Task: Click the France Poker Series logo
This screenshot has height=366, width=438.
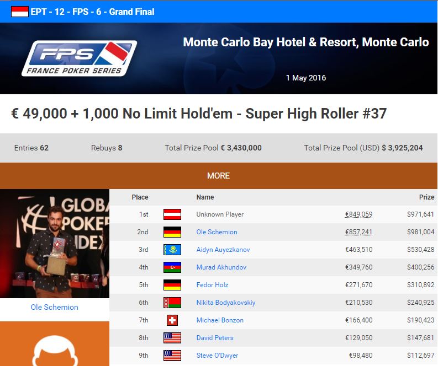Action: point(80,58)
